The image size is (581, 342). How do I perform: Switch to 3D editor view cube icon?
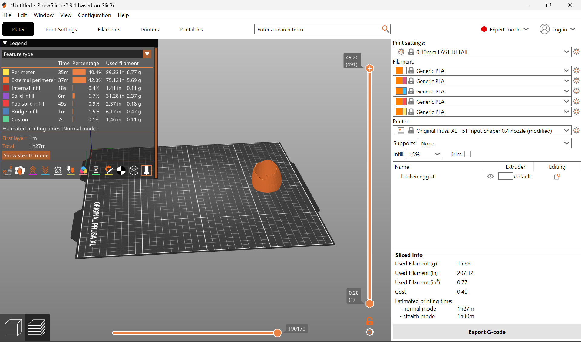tap(13, 328)
